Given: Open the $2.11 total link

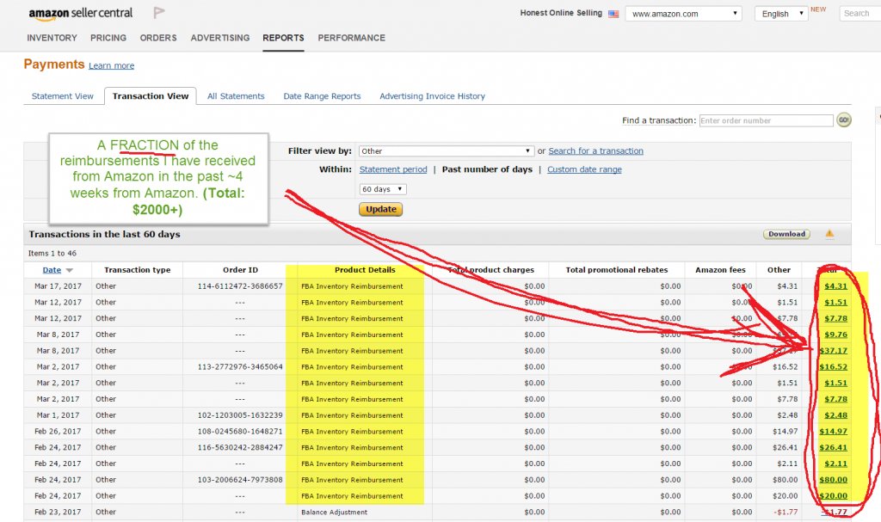Looking at the screenshot, I should click(835, 464).
